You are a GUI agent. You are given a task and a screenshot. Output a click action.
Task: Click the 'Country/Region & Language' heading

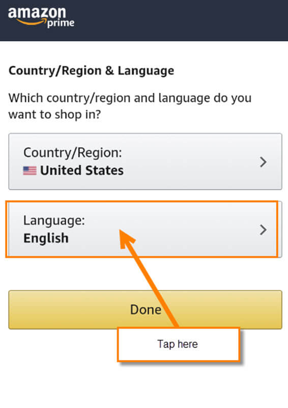coord(92,71)
